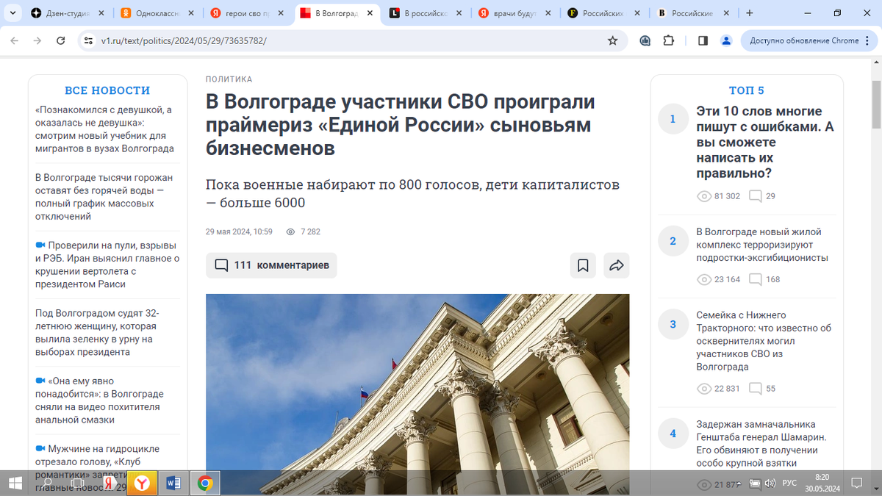Screen dimensions: 882x496
Task: Open ВСЕ НОВОСТИ heading link
Action: 107,90
